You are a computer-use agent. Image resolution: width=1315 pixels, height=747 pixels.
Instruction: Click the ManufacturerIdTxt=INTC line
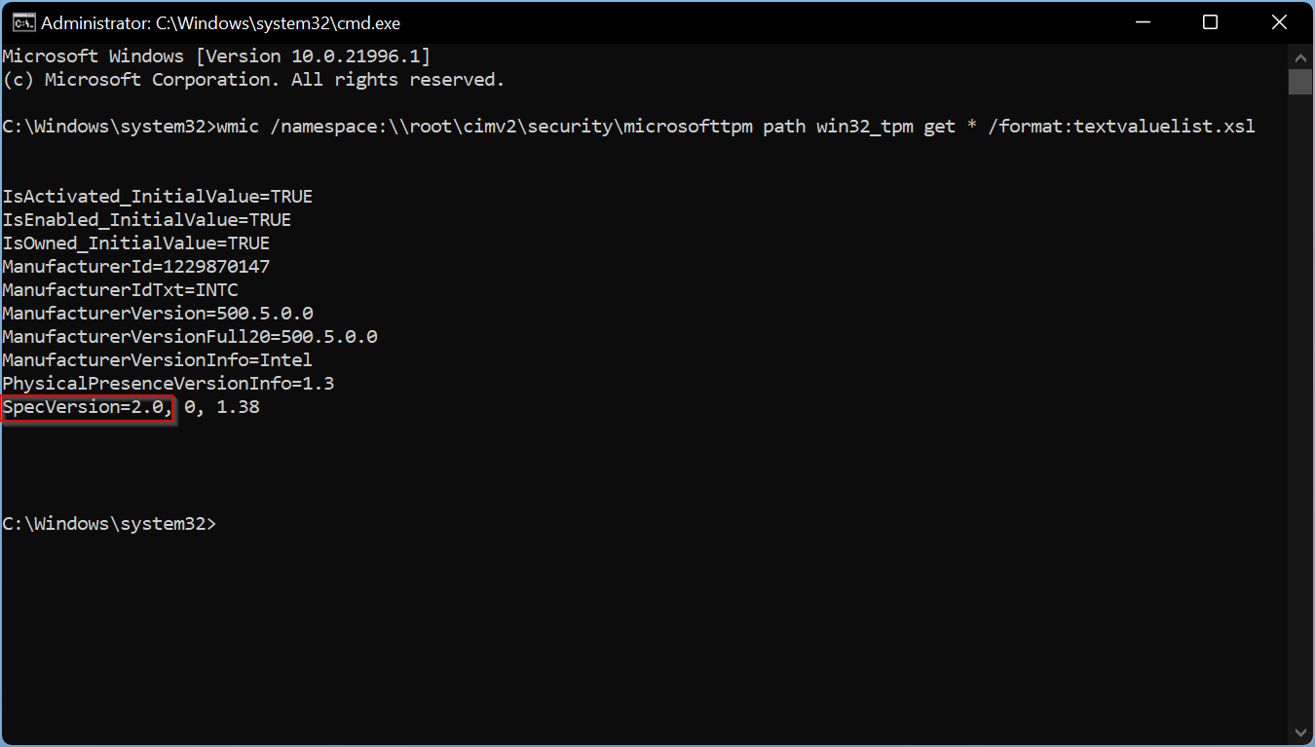pos(120,290)
